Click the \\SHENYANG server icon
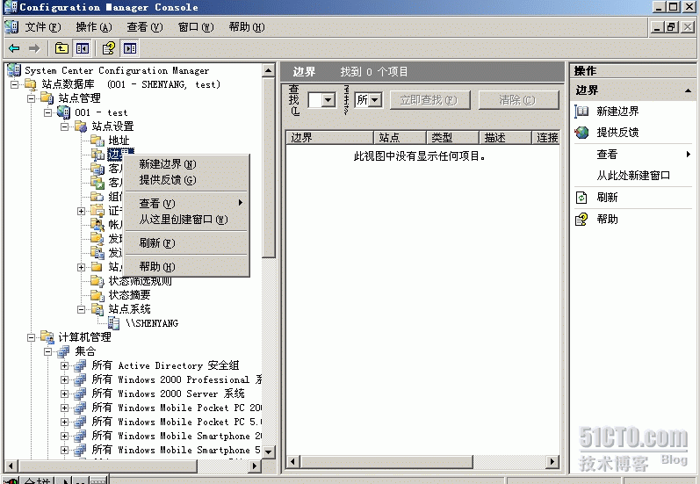700x484 pixels. click(x=114, y=323)
